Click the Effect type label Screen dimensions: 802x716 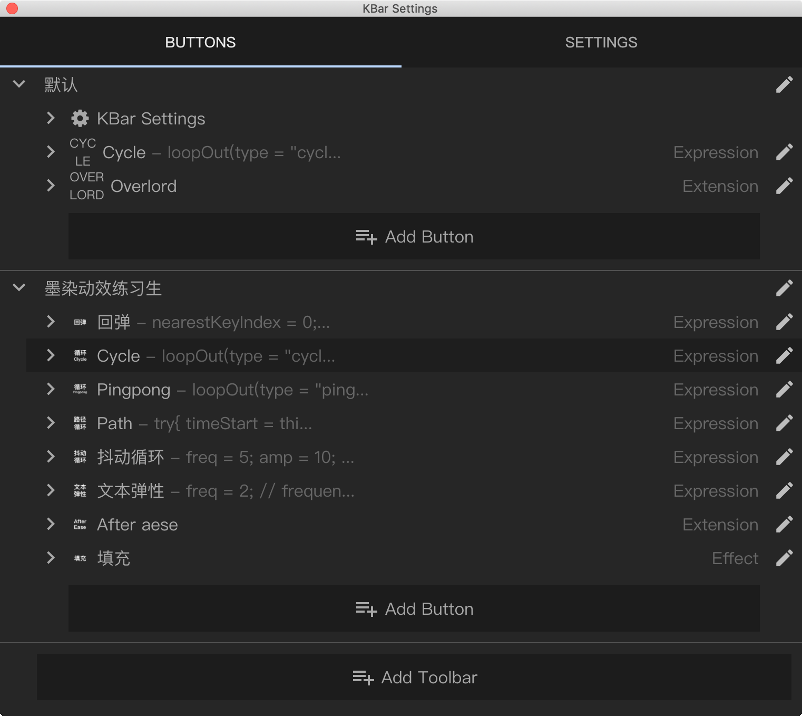tap(735, 558)
